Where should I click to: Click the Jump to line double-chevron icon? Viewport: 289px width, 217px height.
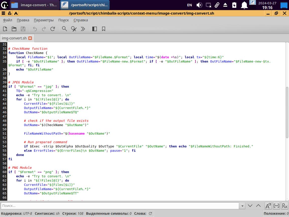[83, 29]
